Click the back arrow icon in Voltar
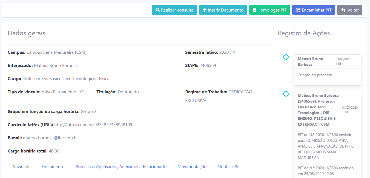This screenshot has width=370, height=178. click(x=343, y=10)
